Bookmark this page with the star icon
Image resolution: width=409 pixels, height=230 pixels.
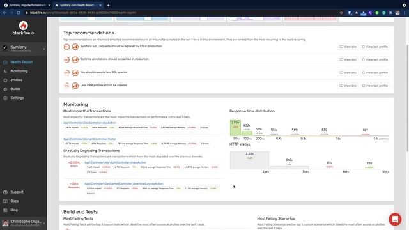tap(341, 13)
